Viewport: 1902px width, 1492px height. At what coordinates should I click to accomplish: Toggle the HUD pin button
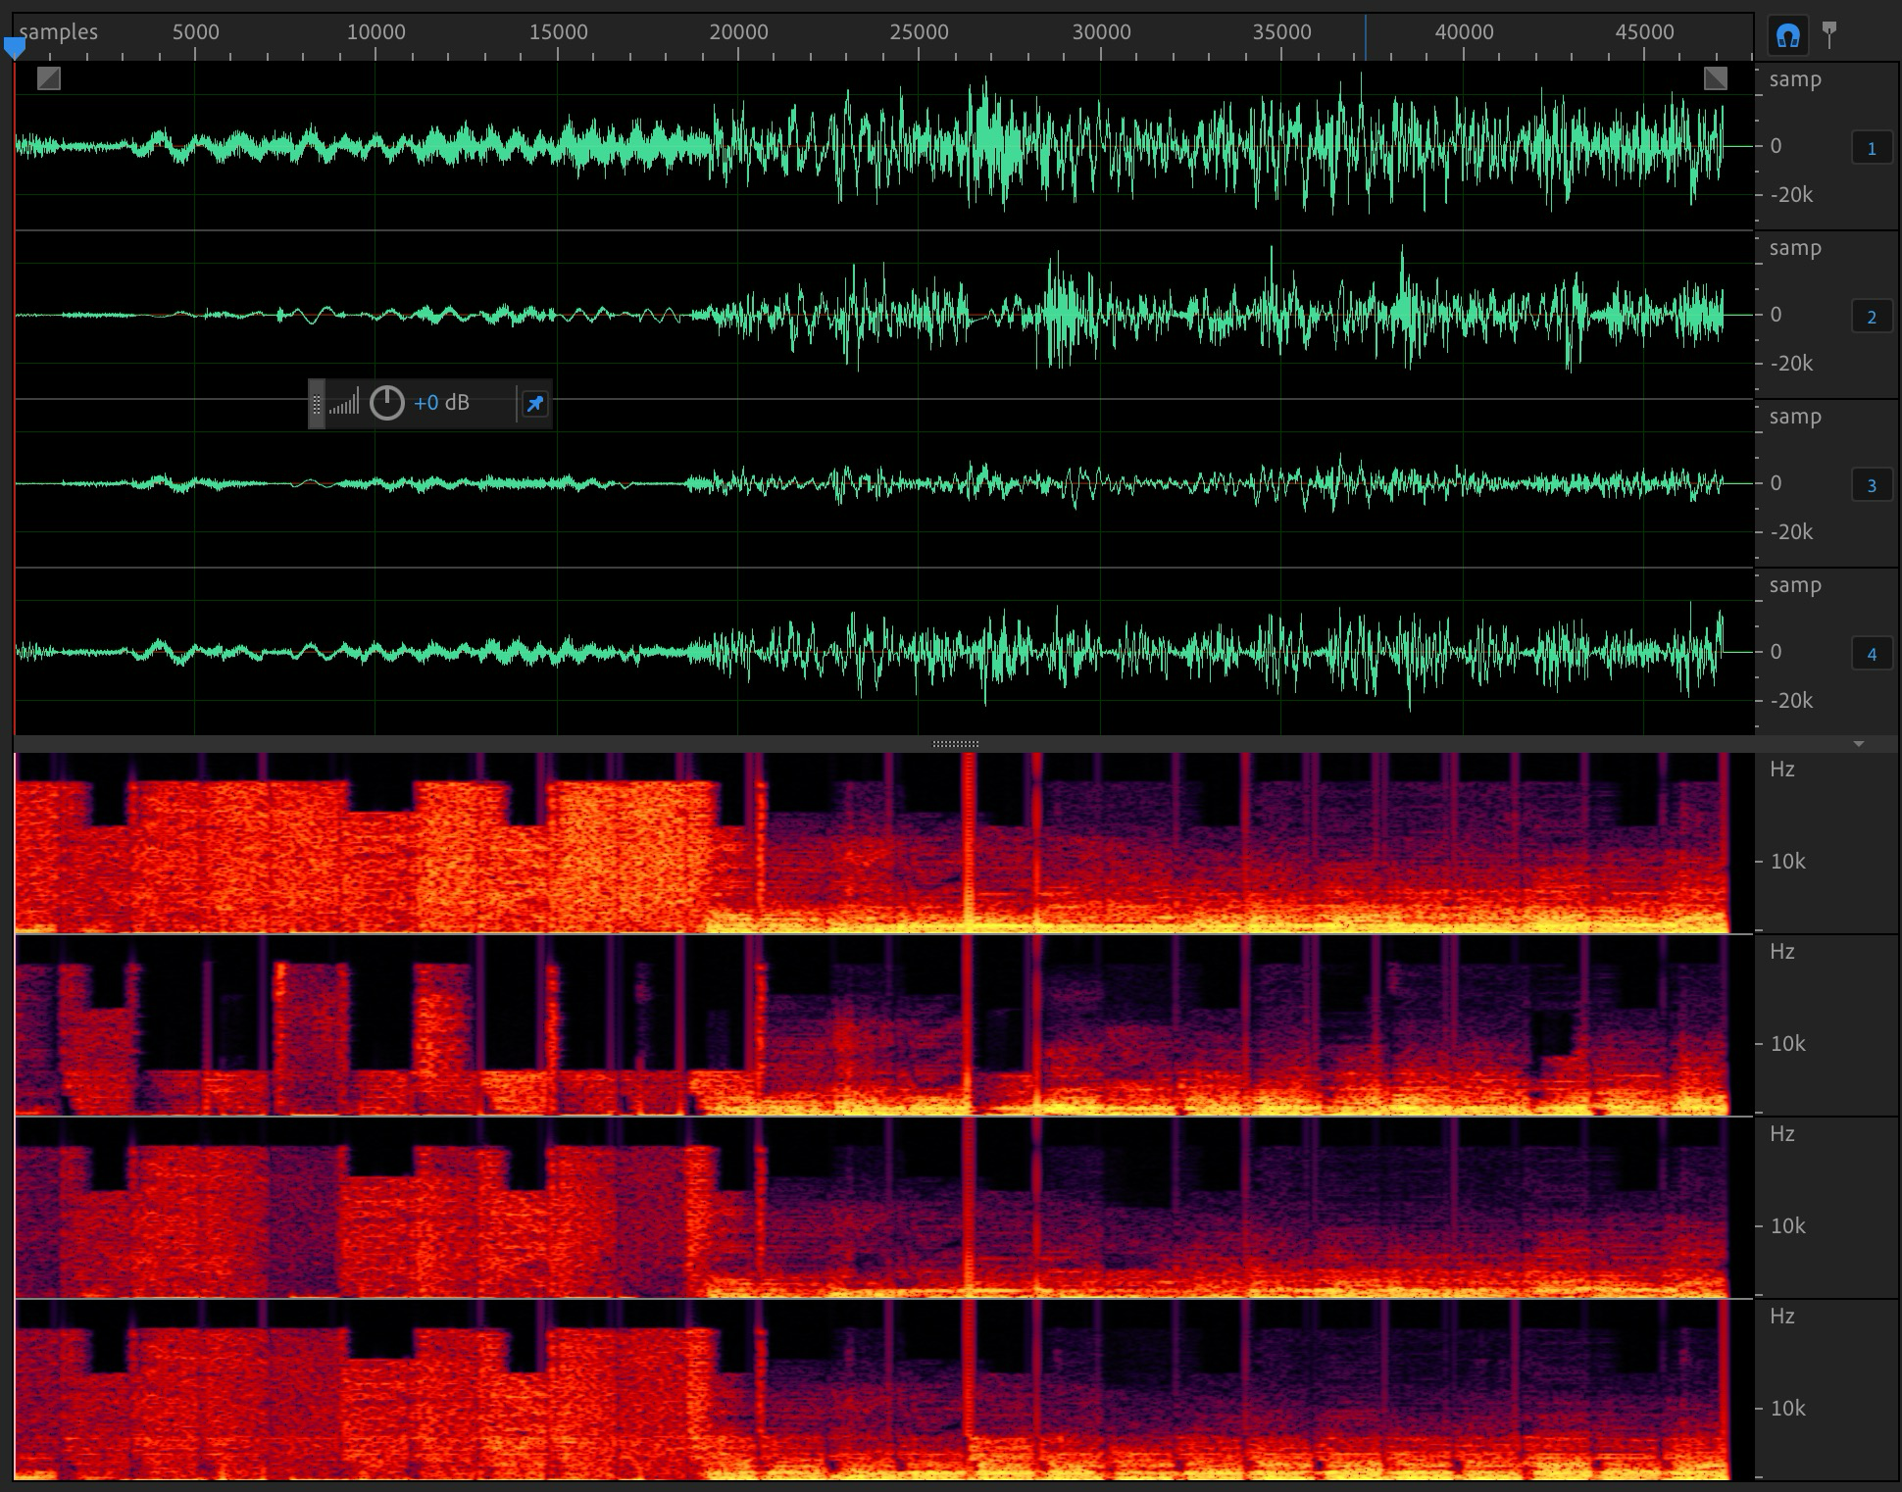[x=534, y=403]
